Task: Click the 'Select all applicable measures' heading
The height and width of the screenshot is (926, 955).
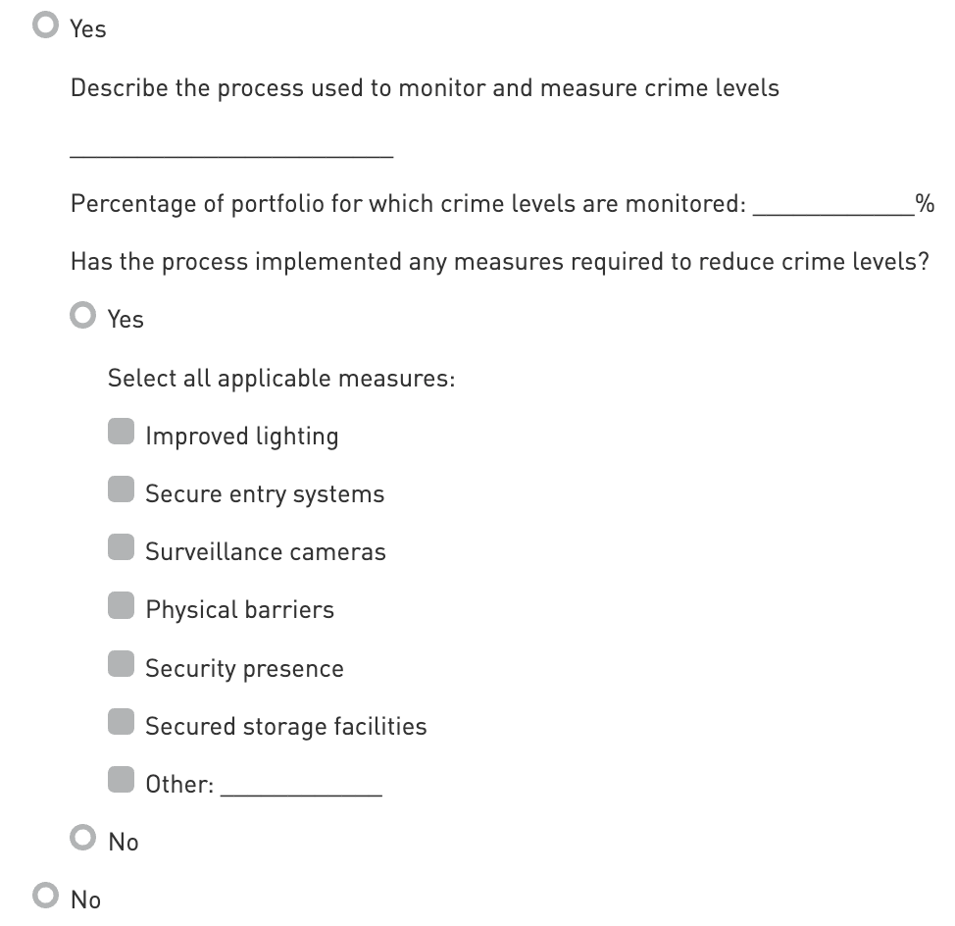Action: pyautogui.click(x=281, y=378)
